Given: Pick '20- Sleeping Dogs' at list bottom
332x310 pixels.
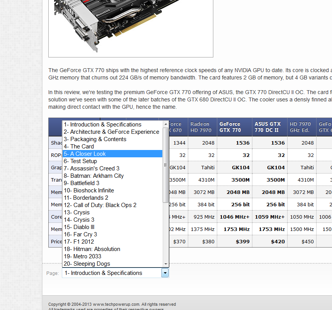Looking at the screenshot, I should (x=112, y=264).
